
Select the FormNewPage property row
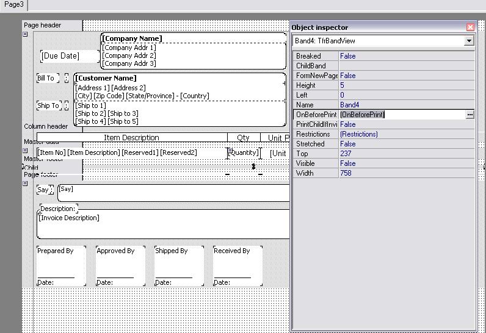[x=316, y=76]
